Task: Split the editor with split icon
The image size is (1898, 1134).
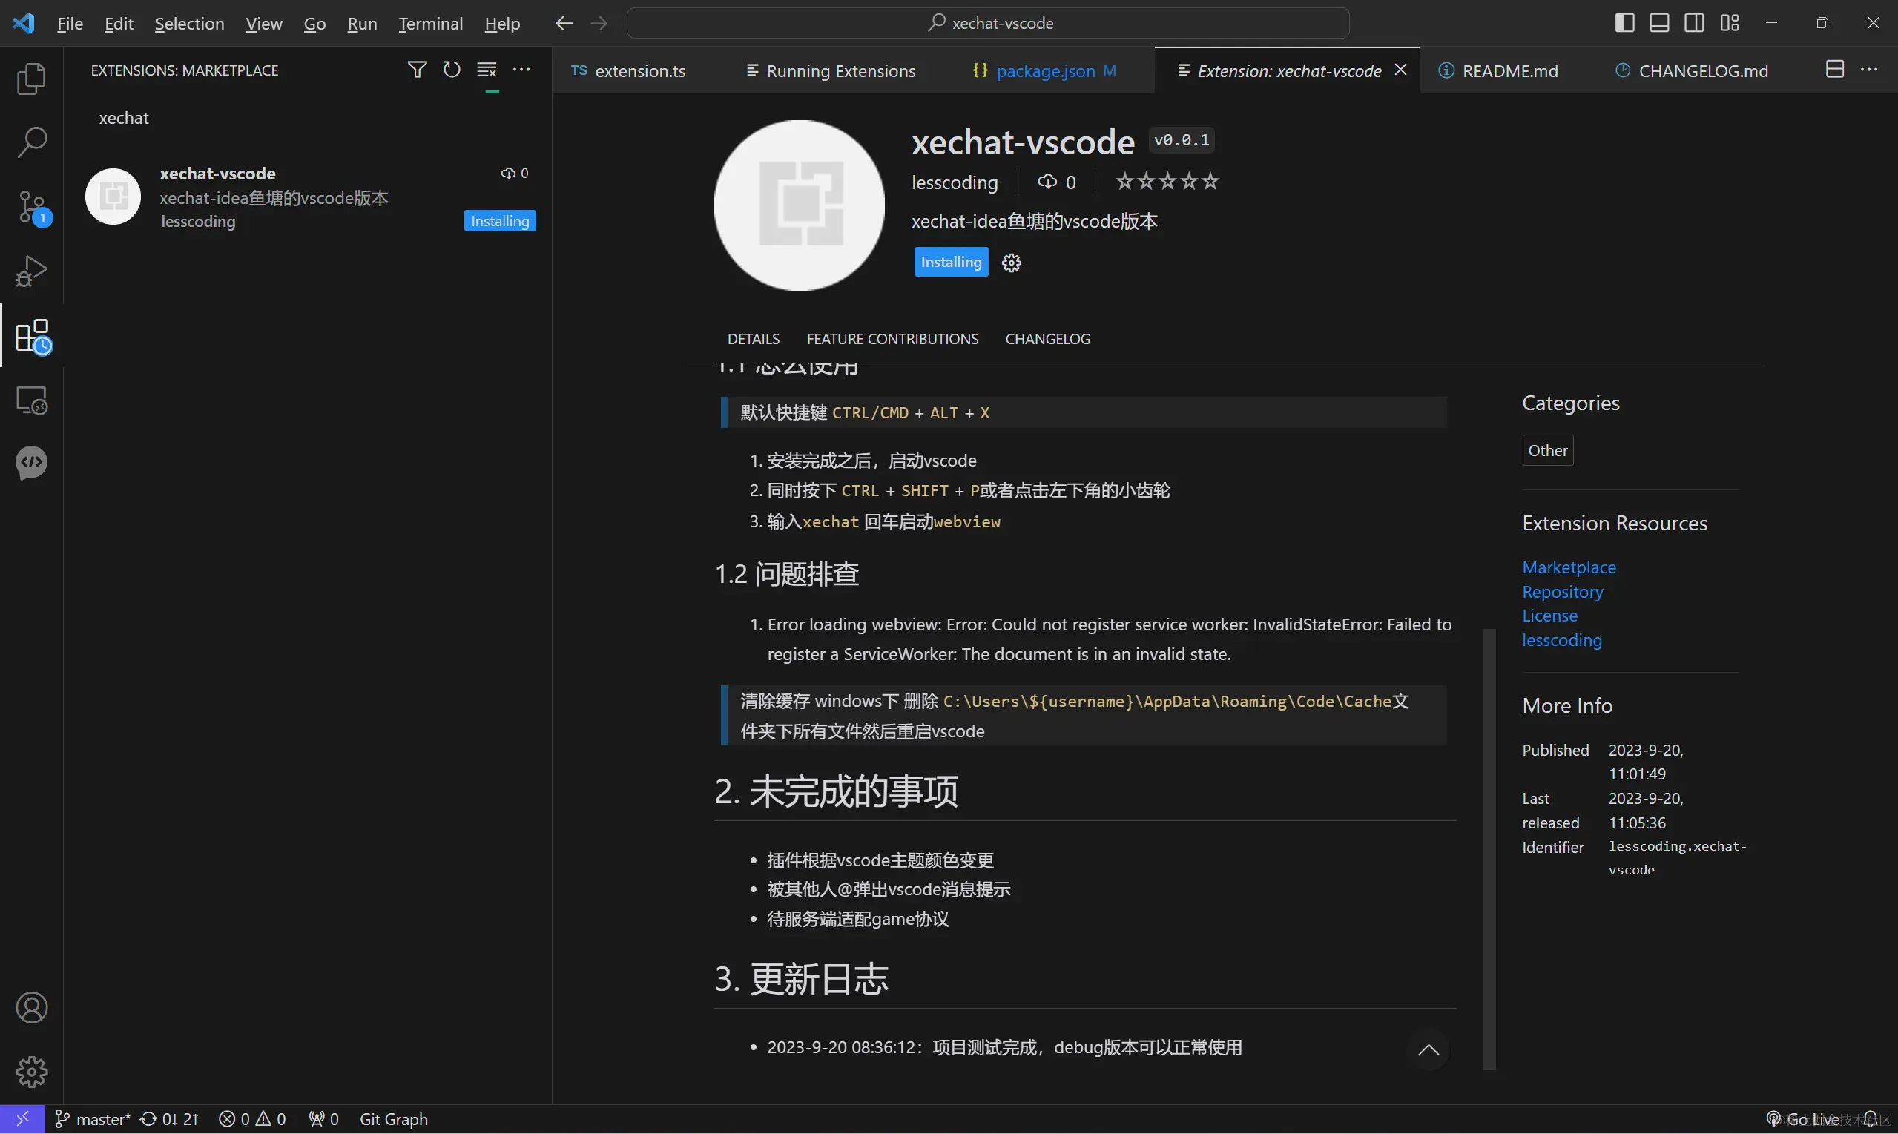Action: 1834,70
